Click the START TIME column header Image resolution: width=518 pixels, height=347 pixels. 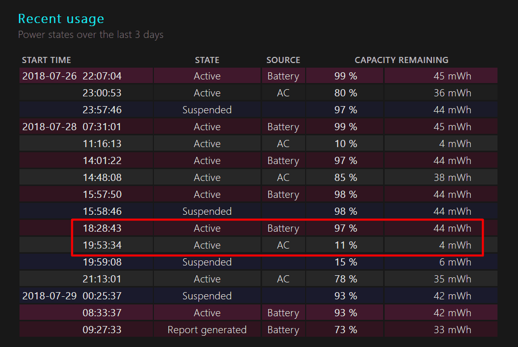click(47, 60)
